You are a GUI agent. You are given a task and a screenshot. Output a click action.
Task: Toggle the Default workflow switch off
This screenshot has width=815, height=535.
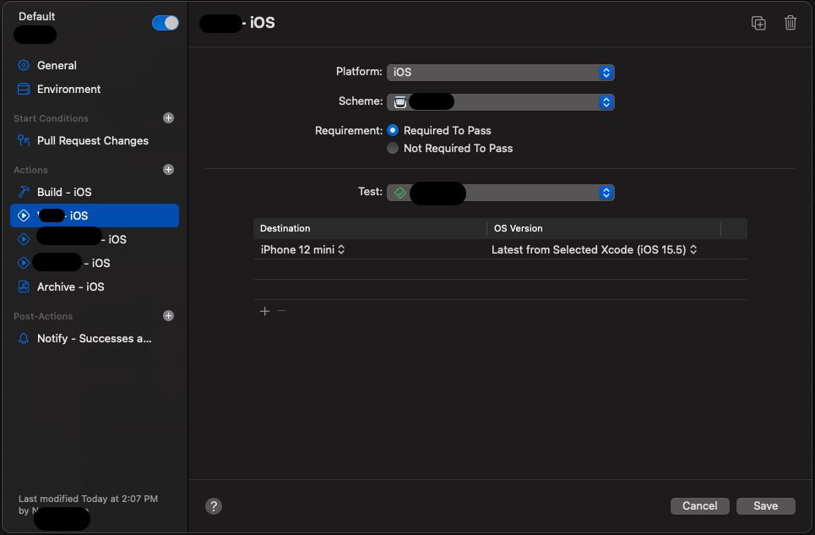point(166,23)
